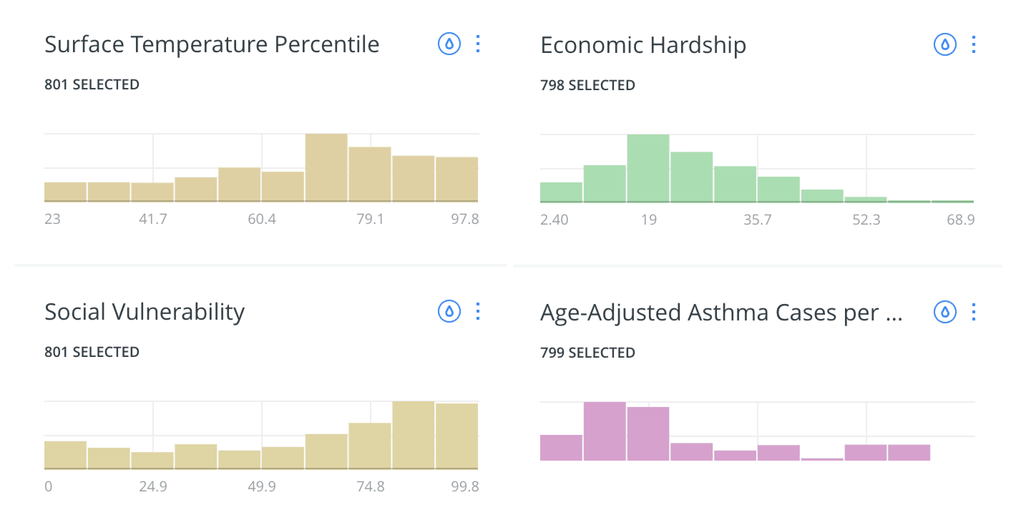Open three-dot menu for Social Vulnerability
The image size is (1016, 510).
tap(478, 312)
